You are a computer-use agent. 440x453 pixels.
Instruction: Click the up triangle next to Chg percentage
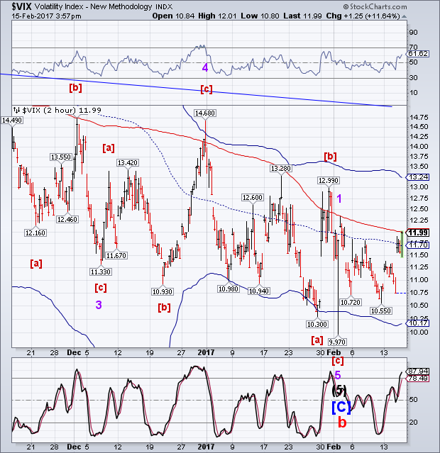(404, 16)
